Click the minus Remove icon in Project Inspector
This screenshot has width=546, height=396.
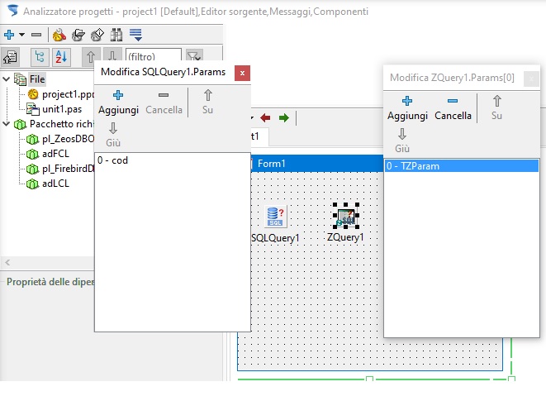click(36, 35)
